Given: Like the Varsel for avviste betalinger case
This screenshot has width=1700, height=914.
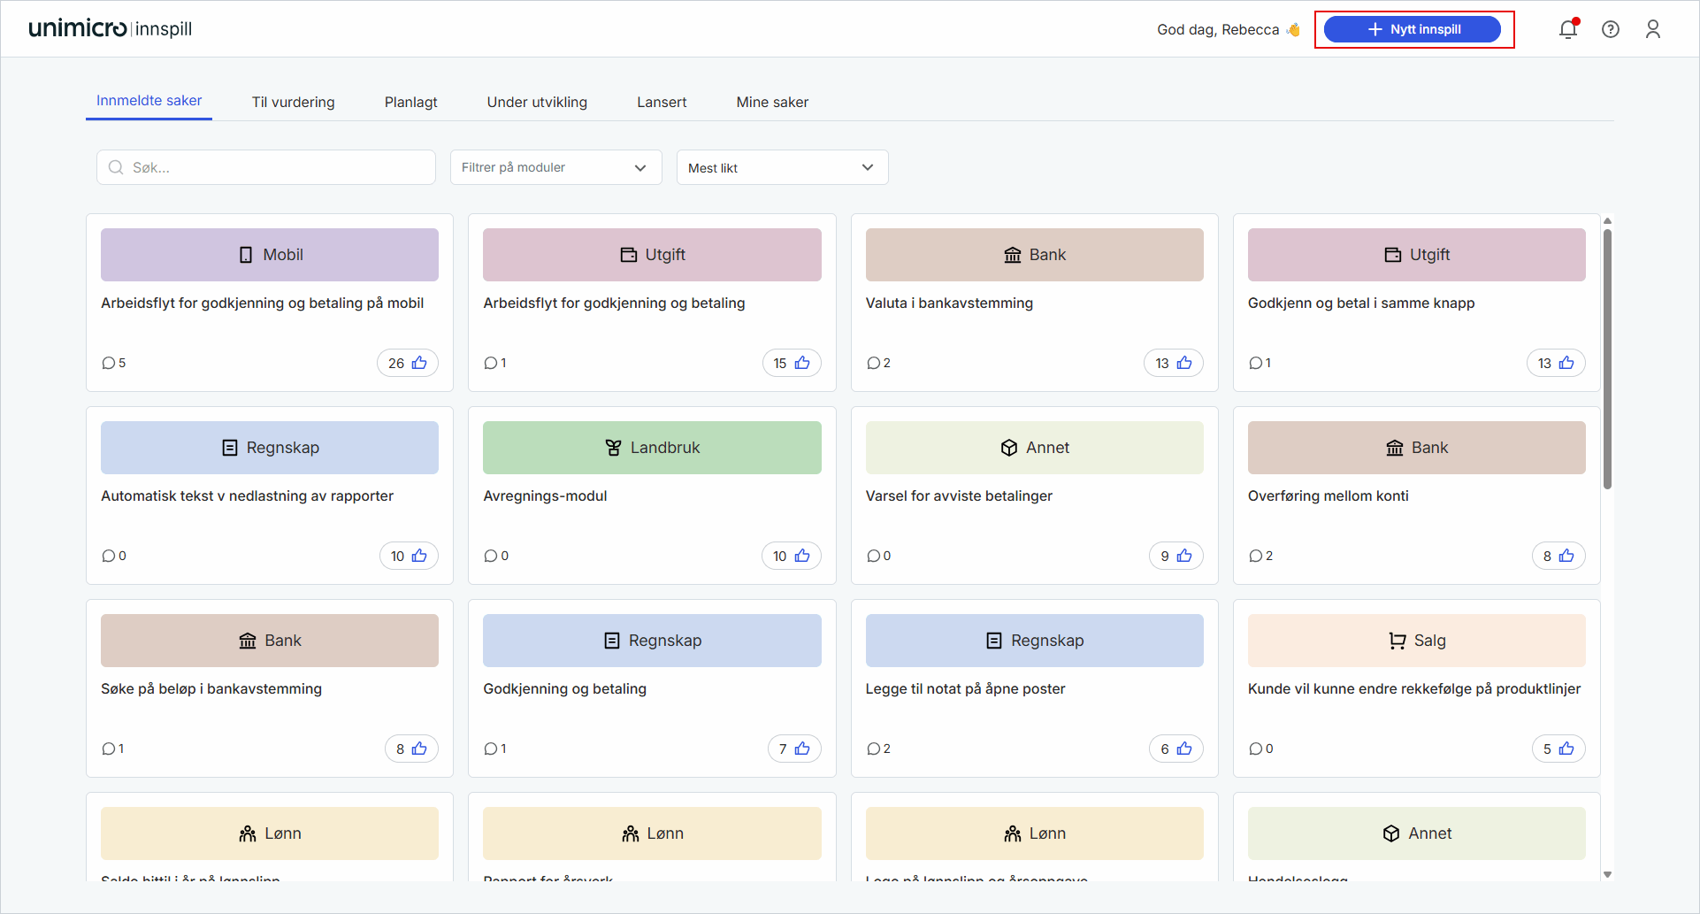Looking at the screenshot, I should (x=1184, y=556).
